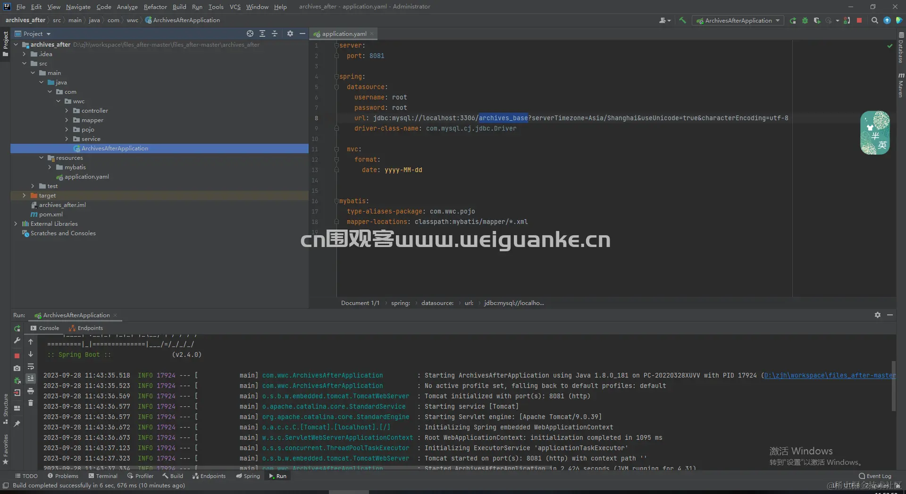906x494 pixels.
Task: Clear console with the trash icon
Action: 31,403
